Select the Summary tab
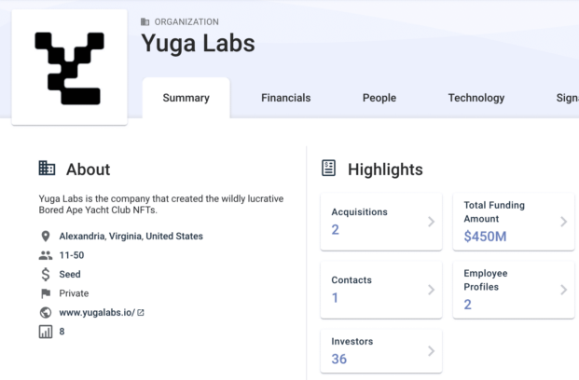579x380 pixels. pos(186,98)
